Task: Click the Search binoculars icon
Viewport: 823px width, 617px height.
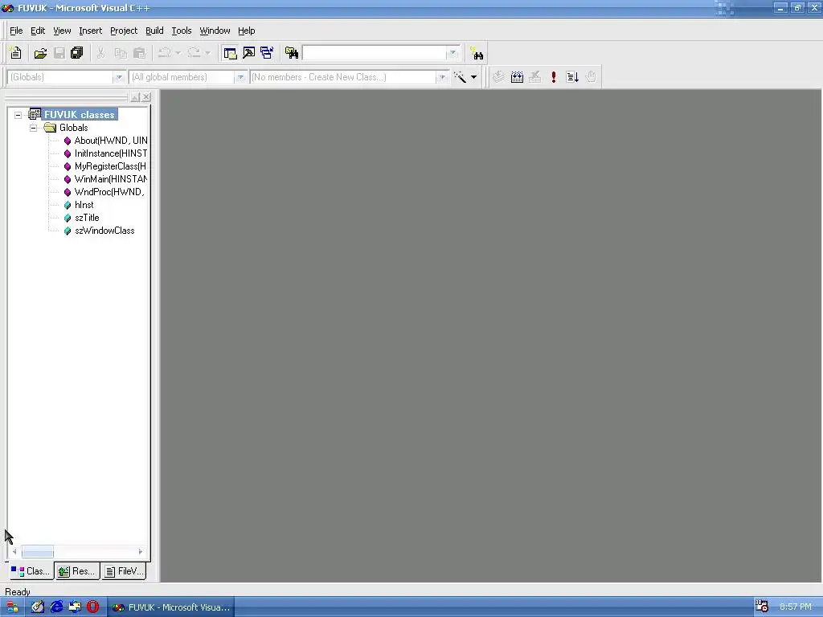Action: [477, 53]
